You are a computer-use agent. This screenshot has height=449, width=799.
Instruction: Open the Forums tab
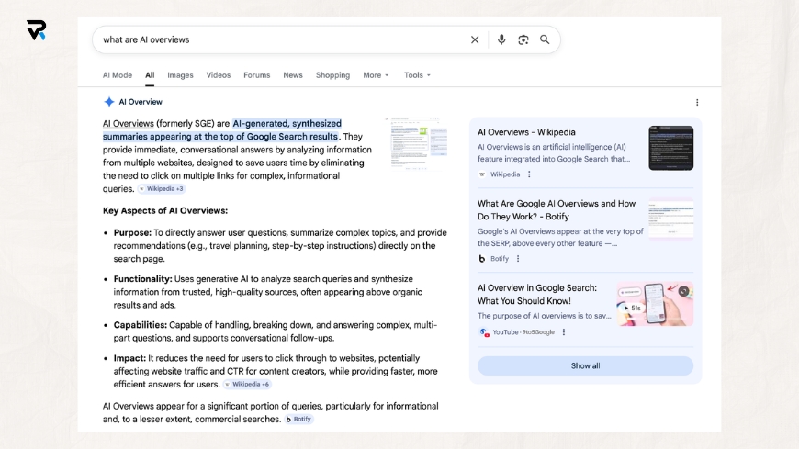(x=257, y=75)
